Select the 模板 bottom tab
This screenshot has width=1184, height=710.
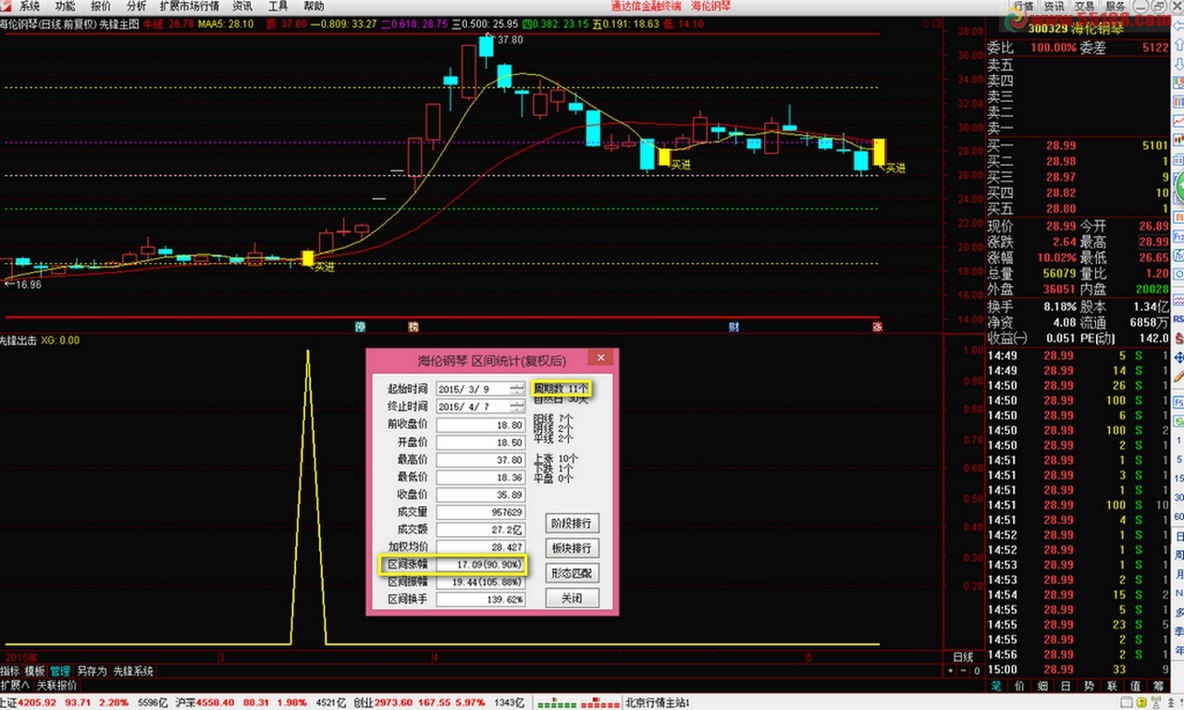click(35, 671)
